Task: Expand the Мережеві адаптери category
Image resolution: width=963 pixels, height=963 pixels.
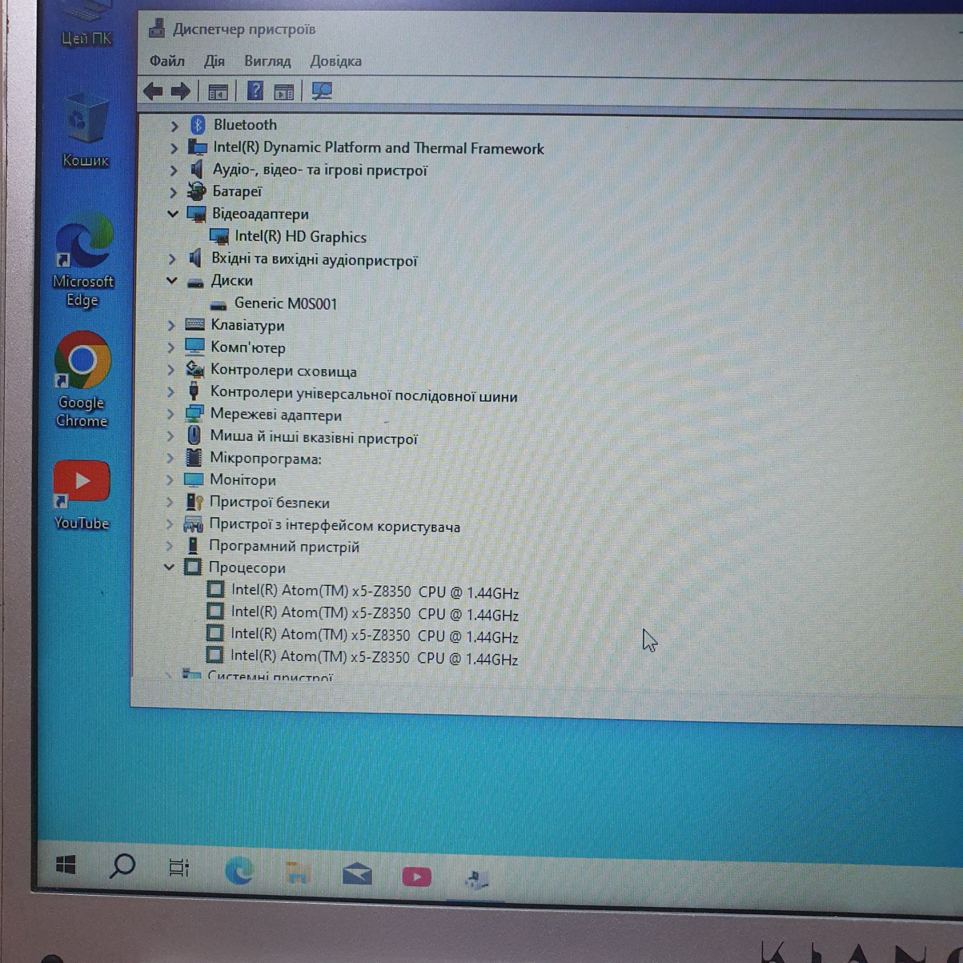Action: pyautogui.click(x=170, y=414)
